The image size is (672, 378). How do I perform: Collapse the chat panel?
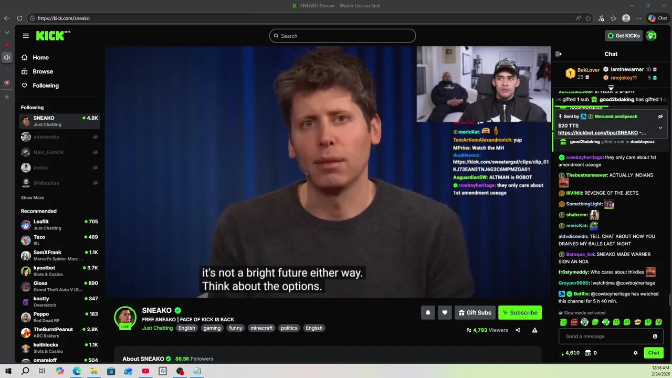tap(559, 54)
